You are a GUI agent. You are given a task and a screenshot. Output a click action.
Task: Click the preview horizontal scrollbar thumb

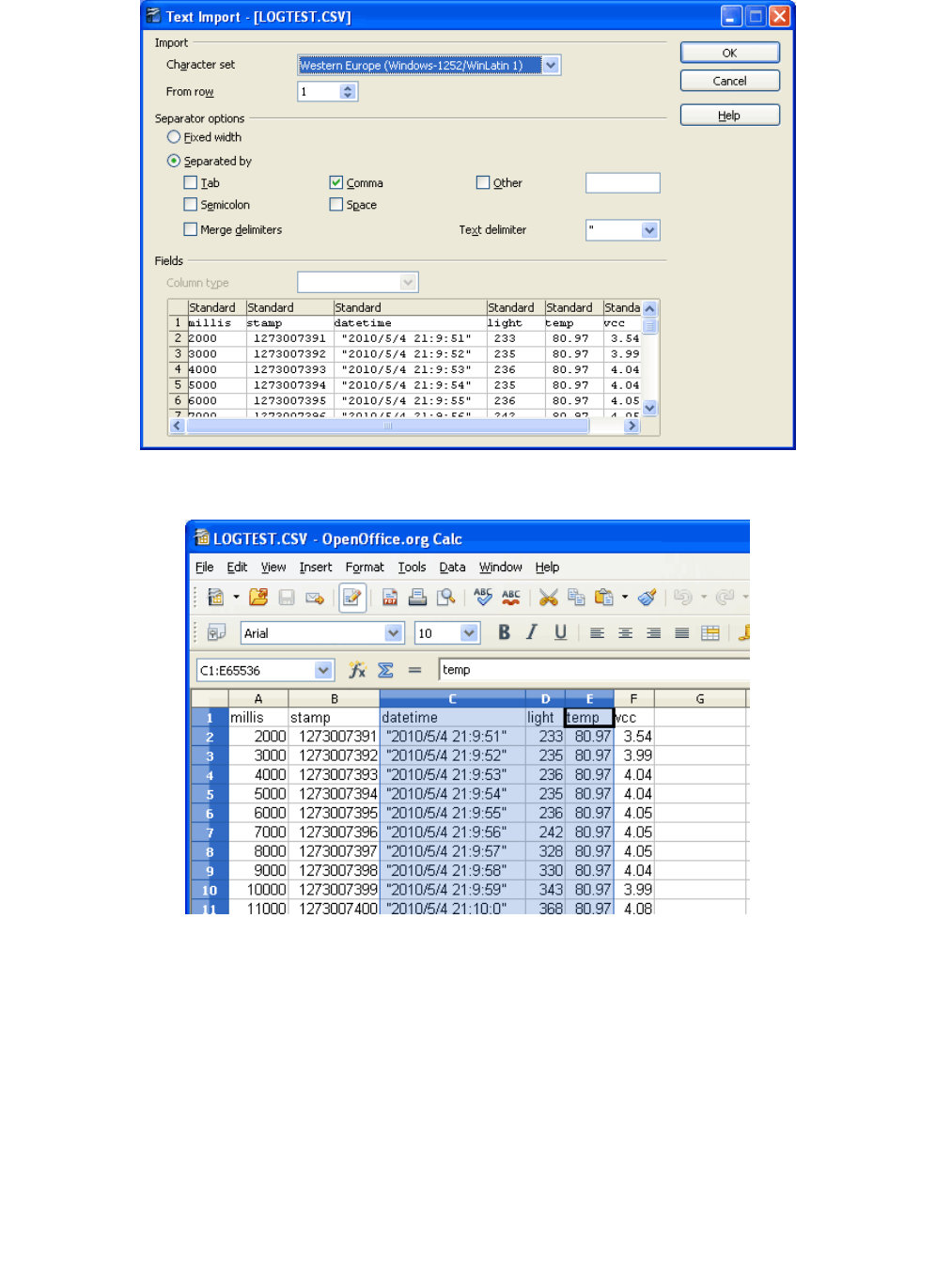[x=387, y=426]
